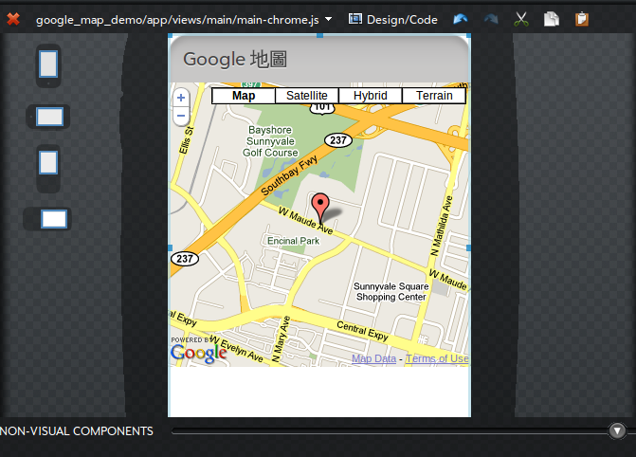Cut selection with the scissors icon
The height and width of the screenshot is (457, 636).
point(521,19)
